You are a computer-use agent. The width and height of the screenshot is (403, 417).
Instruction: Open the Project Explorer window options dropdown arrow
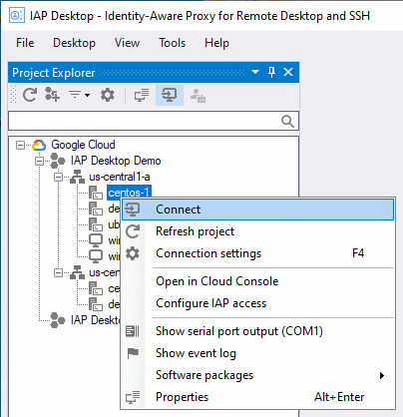click(255, 72)
